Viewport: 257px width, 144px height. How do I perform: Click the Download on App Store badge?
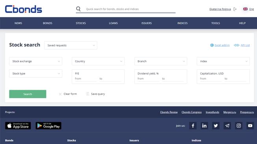[18, 126]
